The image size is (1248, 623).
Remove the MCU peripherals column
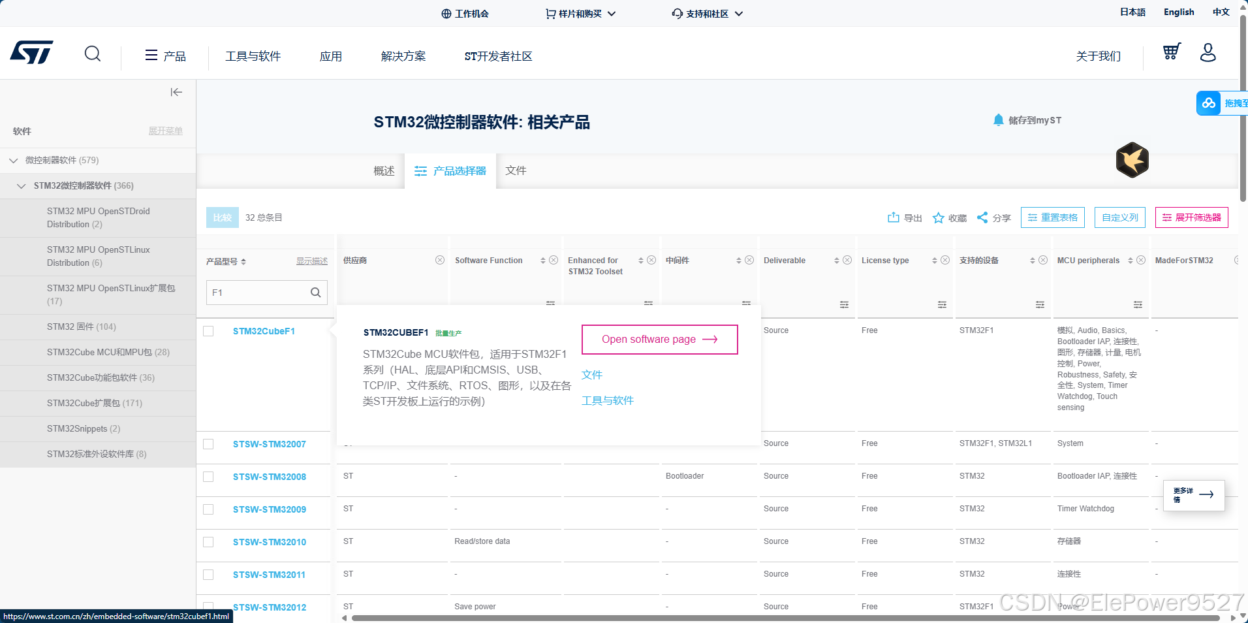[x=1141, y=260]
